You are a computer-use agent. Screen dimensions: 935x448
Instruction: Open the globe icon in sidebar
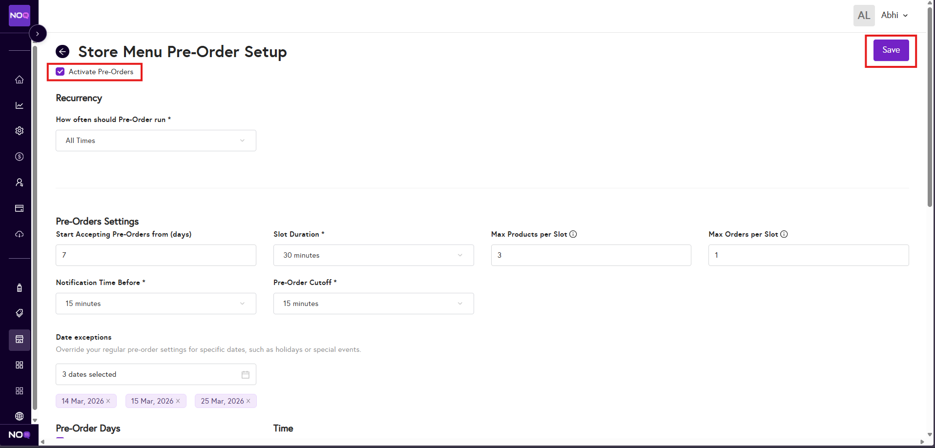click(20, 416)
